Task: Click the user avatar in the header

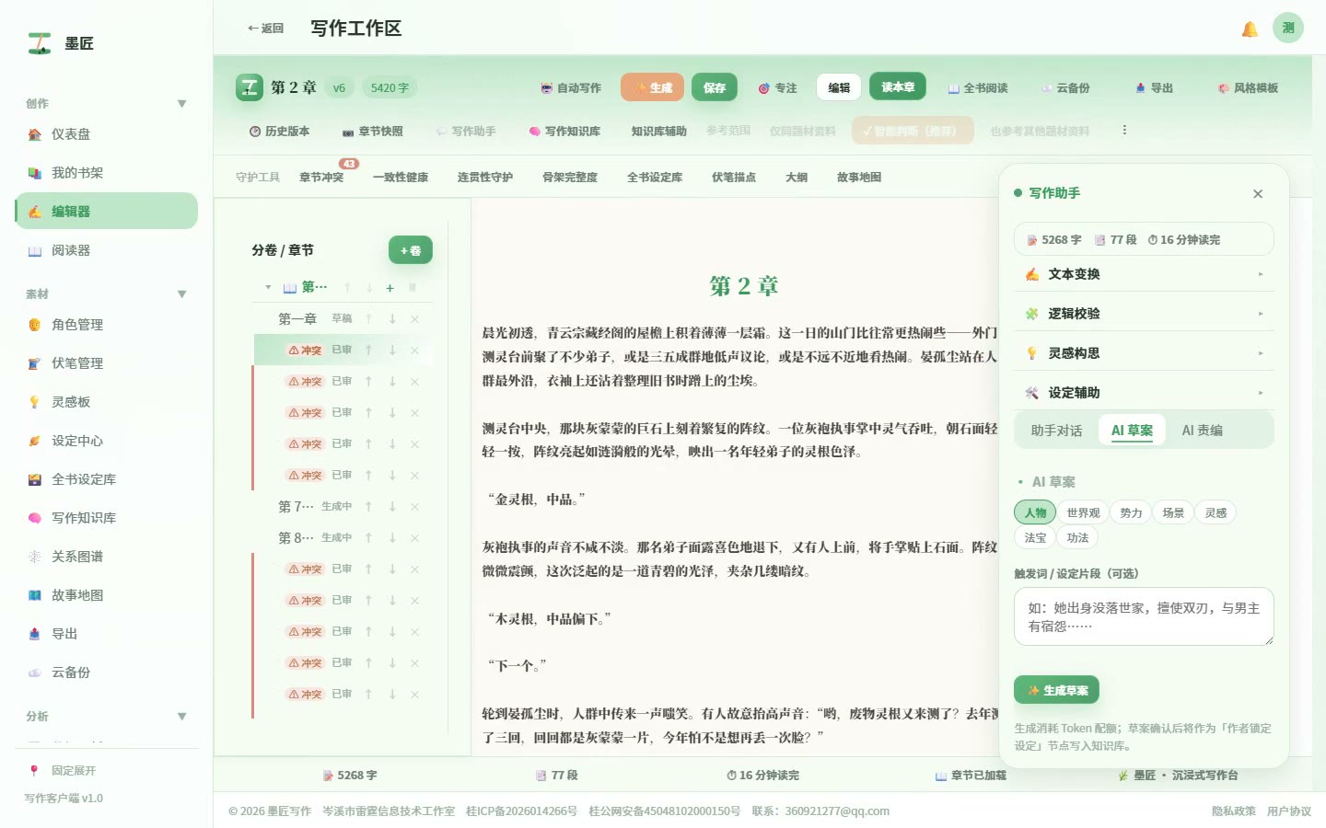Action: coord(1288,28)
